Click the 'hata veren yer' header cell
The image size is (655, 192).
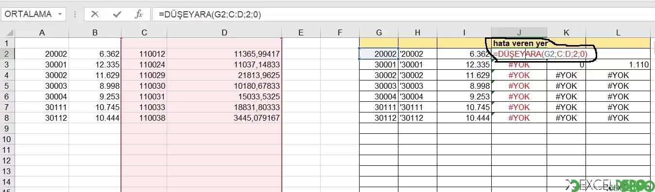coord(519,43)
